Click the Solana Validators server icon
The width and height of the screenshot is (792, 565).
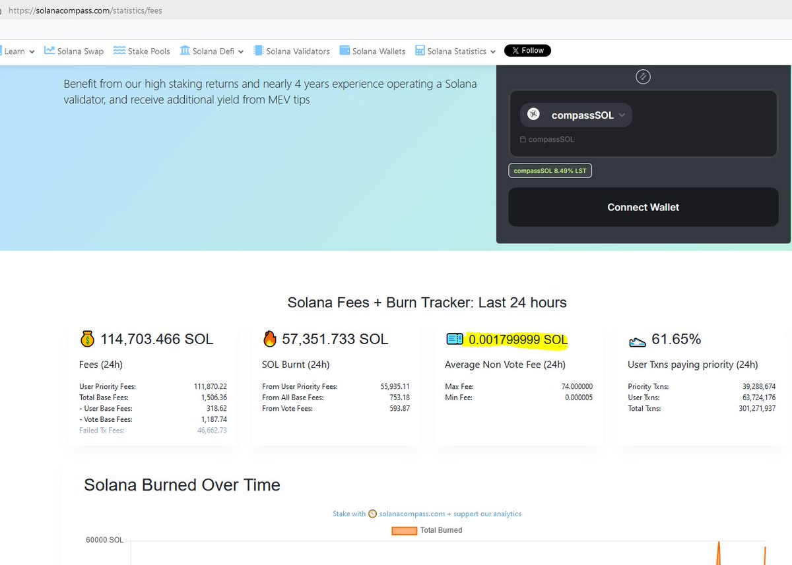pos(259,51)
